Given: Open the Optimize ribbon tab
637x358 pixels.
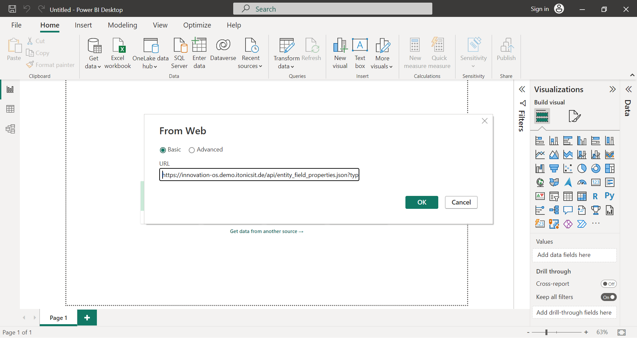Looking at the screenshot, I should (x=197, y=25).
